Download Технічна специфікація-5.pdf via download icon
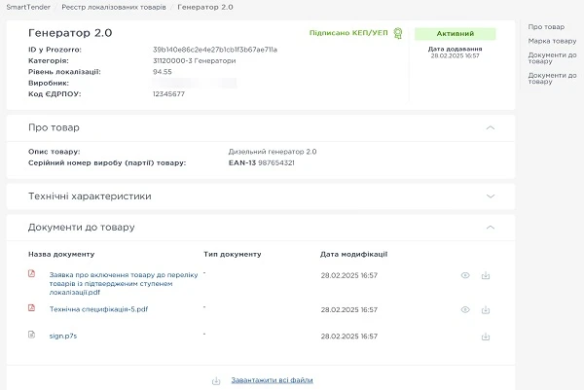This screenshot has width=584, height=390. (x=485, y=309)
